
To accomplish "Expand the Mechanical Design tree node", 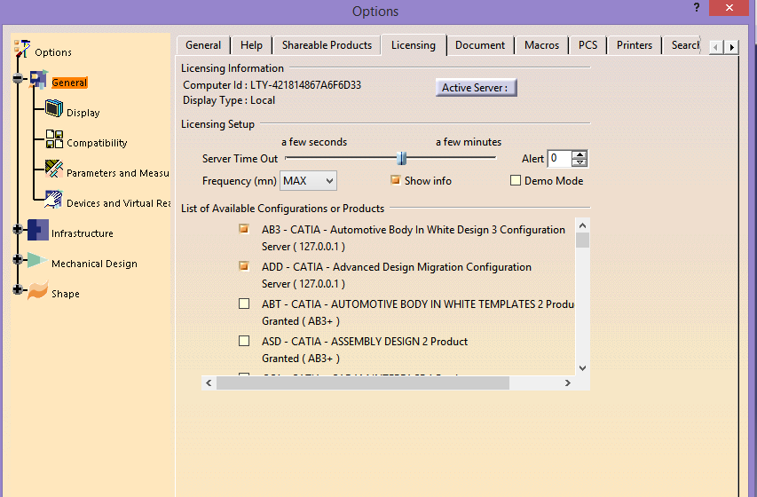I will [18, 259].
